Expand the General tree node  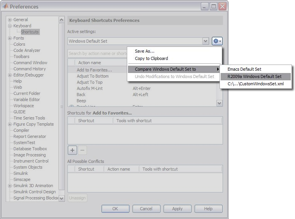(10, 20)
